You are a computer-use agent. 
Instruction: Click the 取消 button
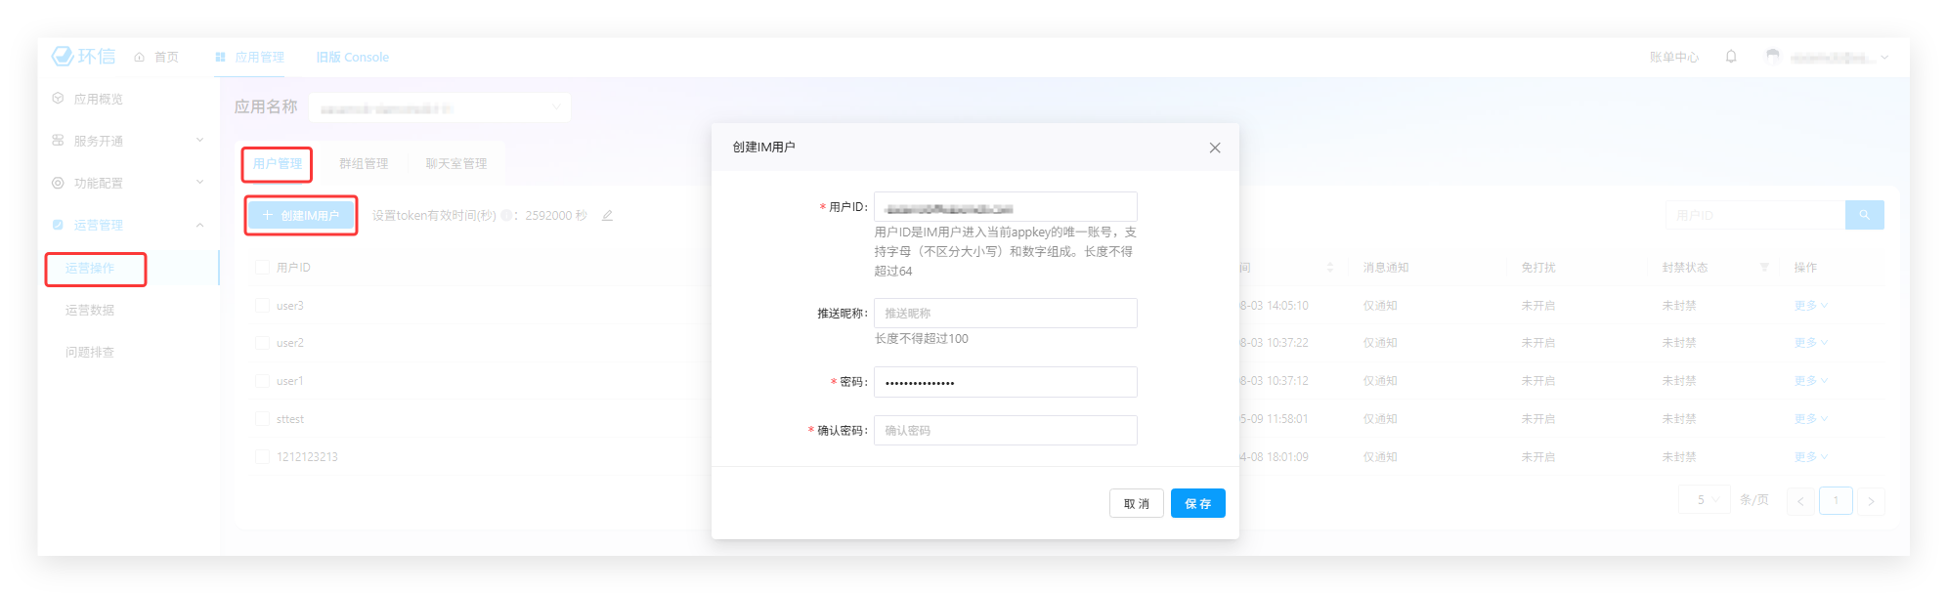tap(1136, 504)
